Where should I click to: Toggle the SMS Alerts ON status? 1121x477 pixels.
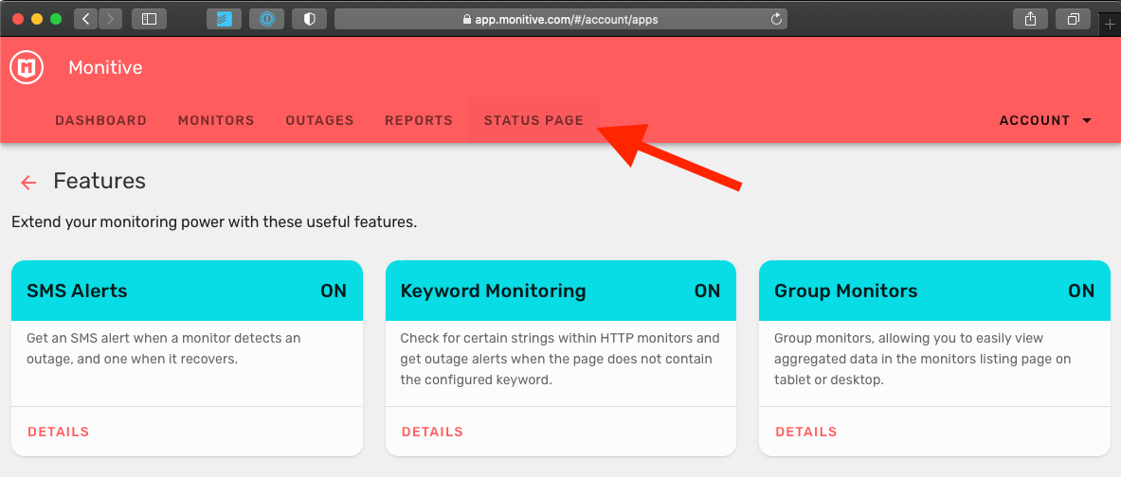pyautogui.click(x=334, y=291)
